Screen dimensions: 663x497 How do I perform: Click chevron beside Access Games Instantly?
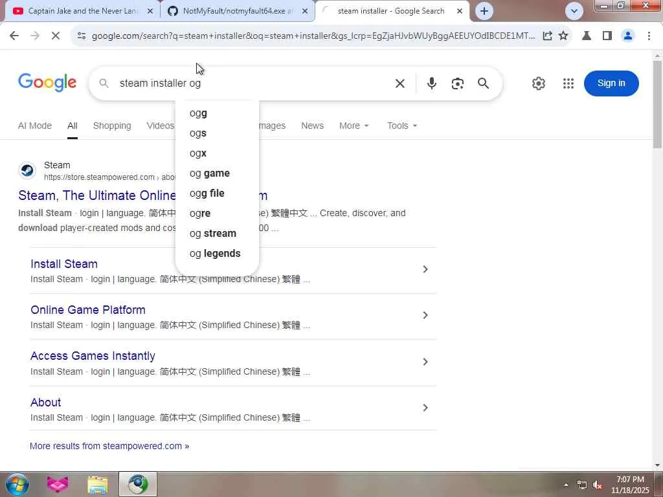425,362
